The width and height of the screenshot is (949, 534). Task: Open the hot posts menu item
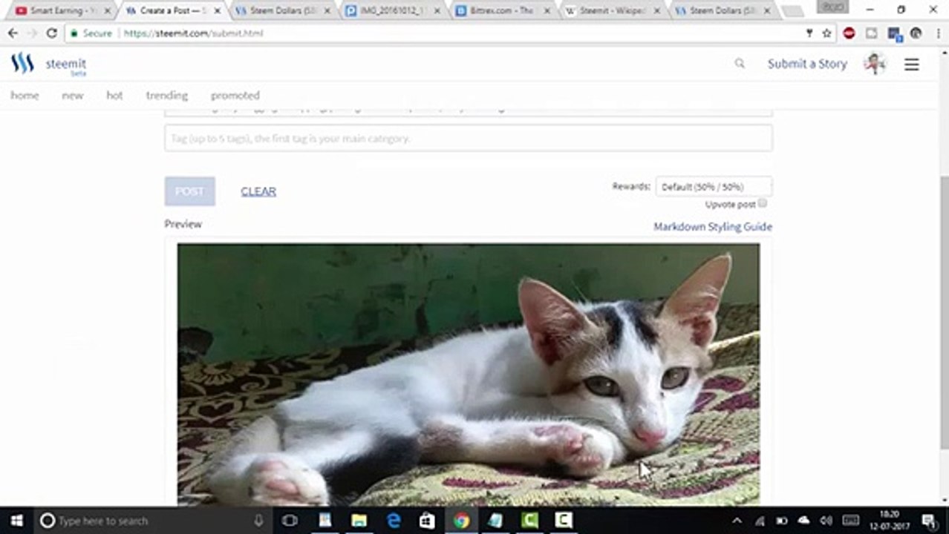click(x=114, y=96)
